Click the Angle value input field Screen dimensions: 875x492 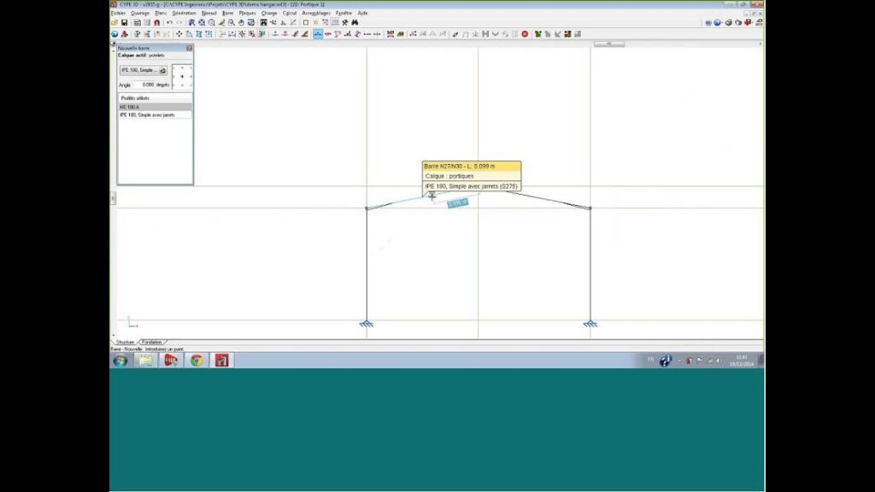[x=148, y=85]
